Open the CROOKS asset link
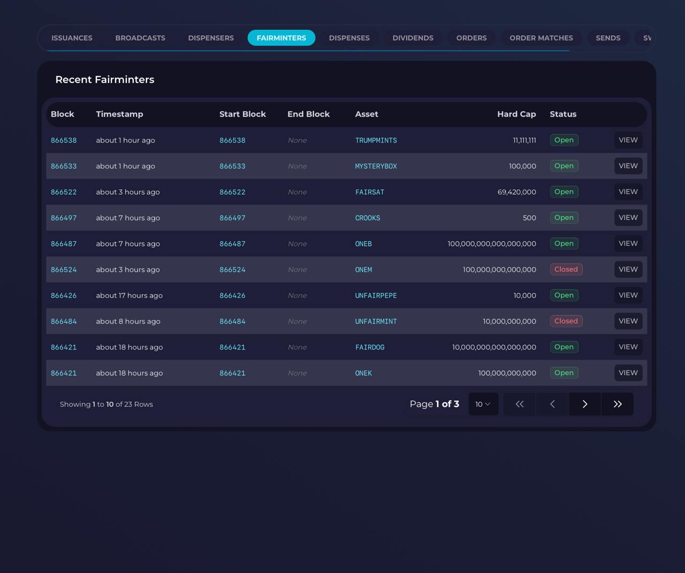The width and height of the screenshot is (685, 573). [368, 218]
